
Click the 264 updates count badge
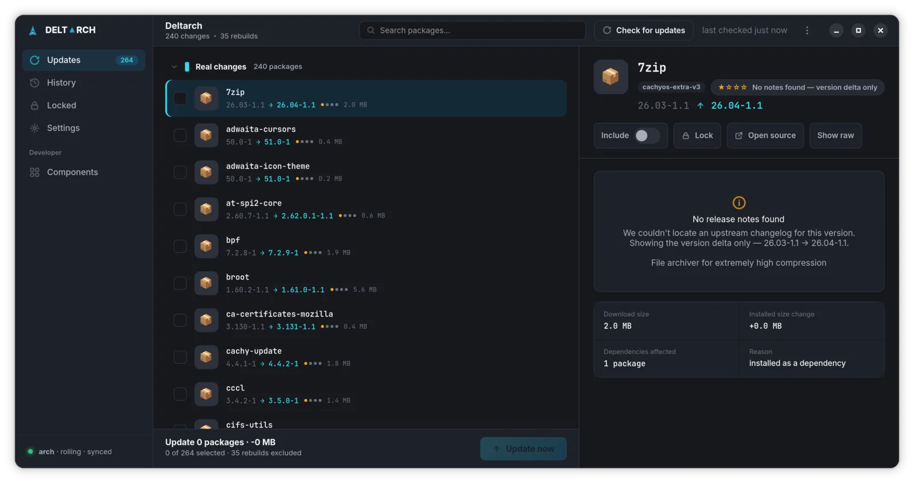(x=127, y=60)
